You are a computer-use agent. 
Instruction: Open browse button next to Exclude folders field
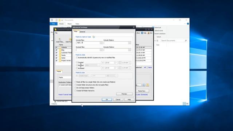pyautogui.click(x=130, y=50)
